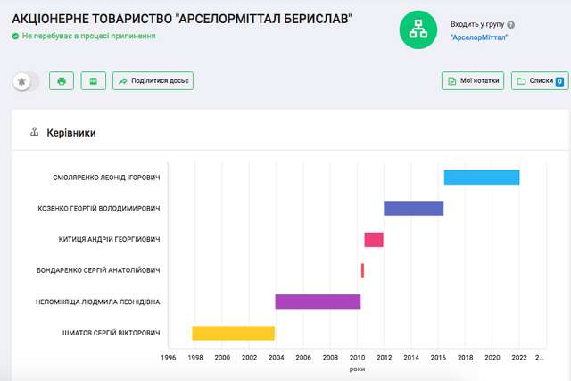The width and height of the screenshot is (571, 381).
Task: Open the question mark help icon
Action: pos(511,25)
